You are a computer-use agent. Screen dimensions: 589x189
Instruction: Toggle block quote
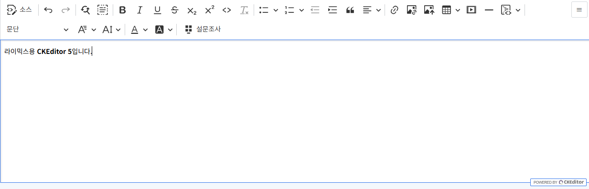pyautogui.click(x=350, y=10)
